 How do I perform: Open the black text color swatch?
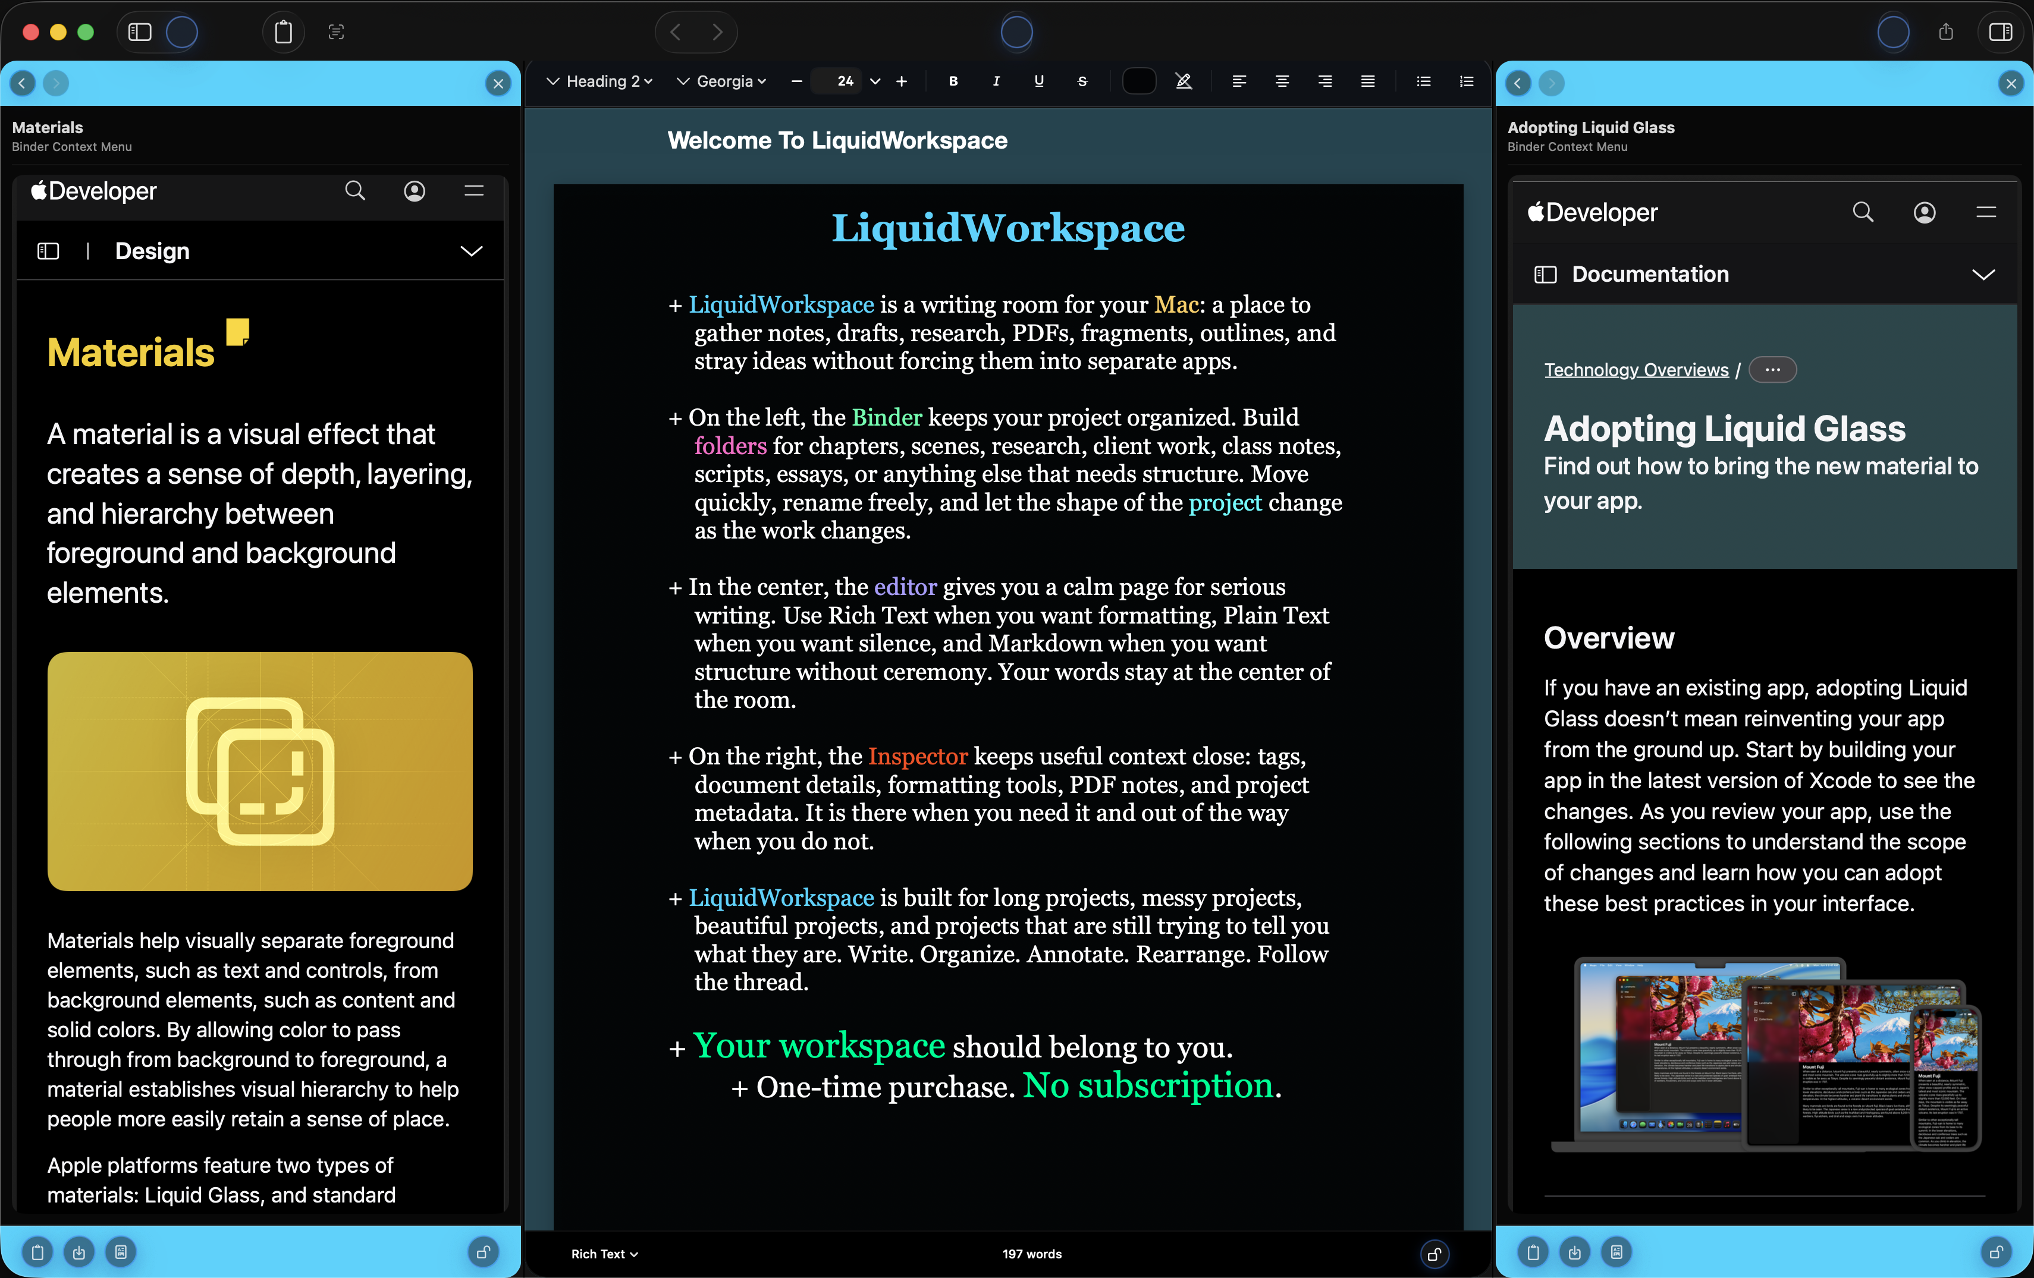coord(1139,81)
